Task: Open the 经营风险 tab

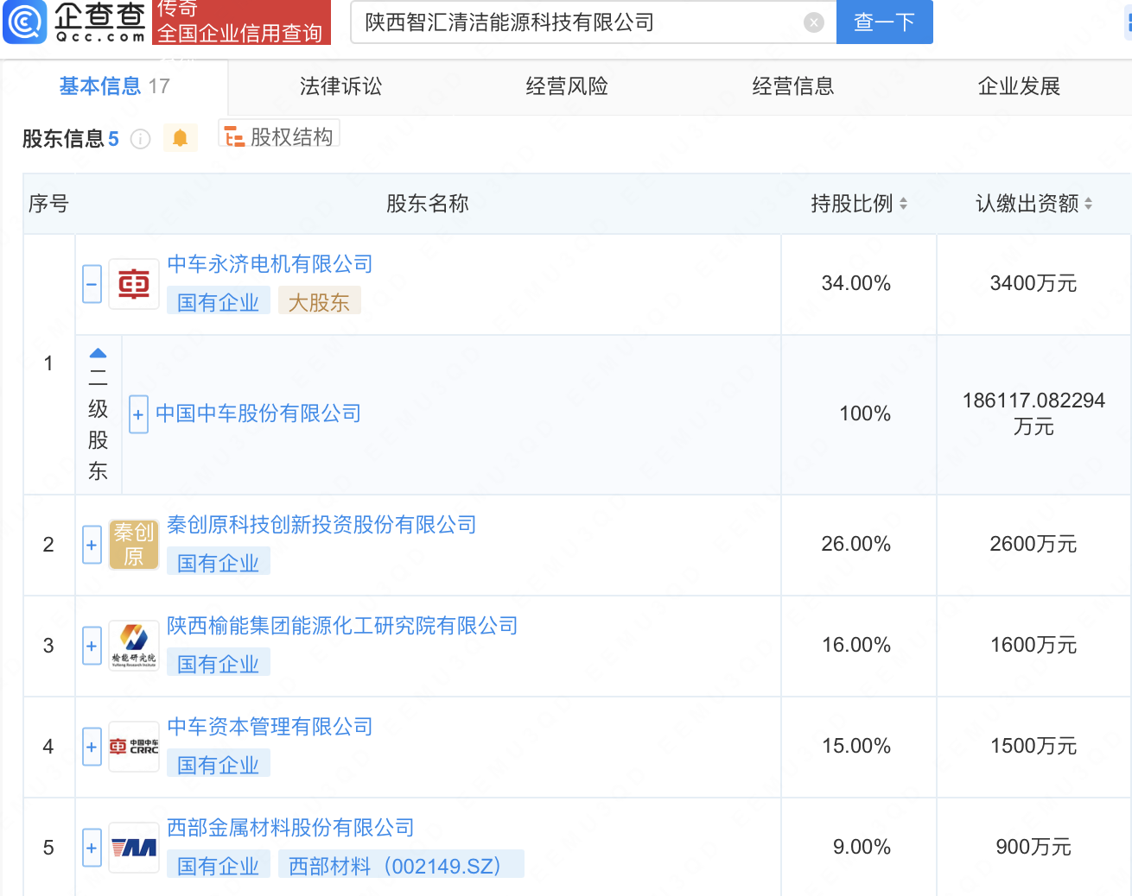Action: click(567, 86)
